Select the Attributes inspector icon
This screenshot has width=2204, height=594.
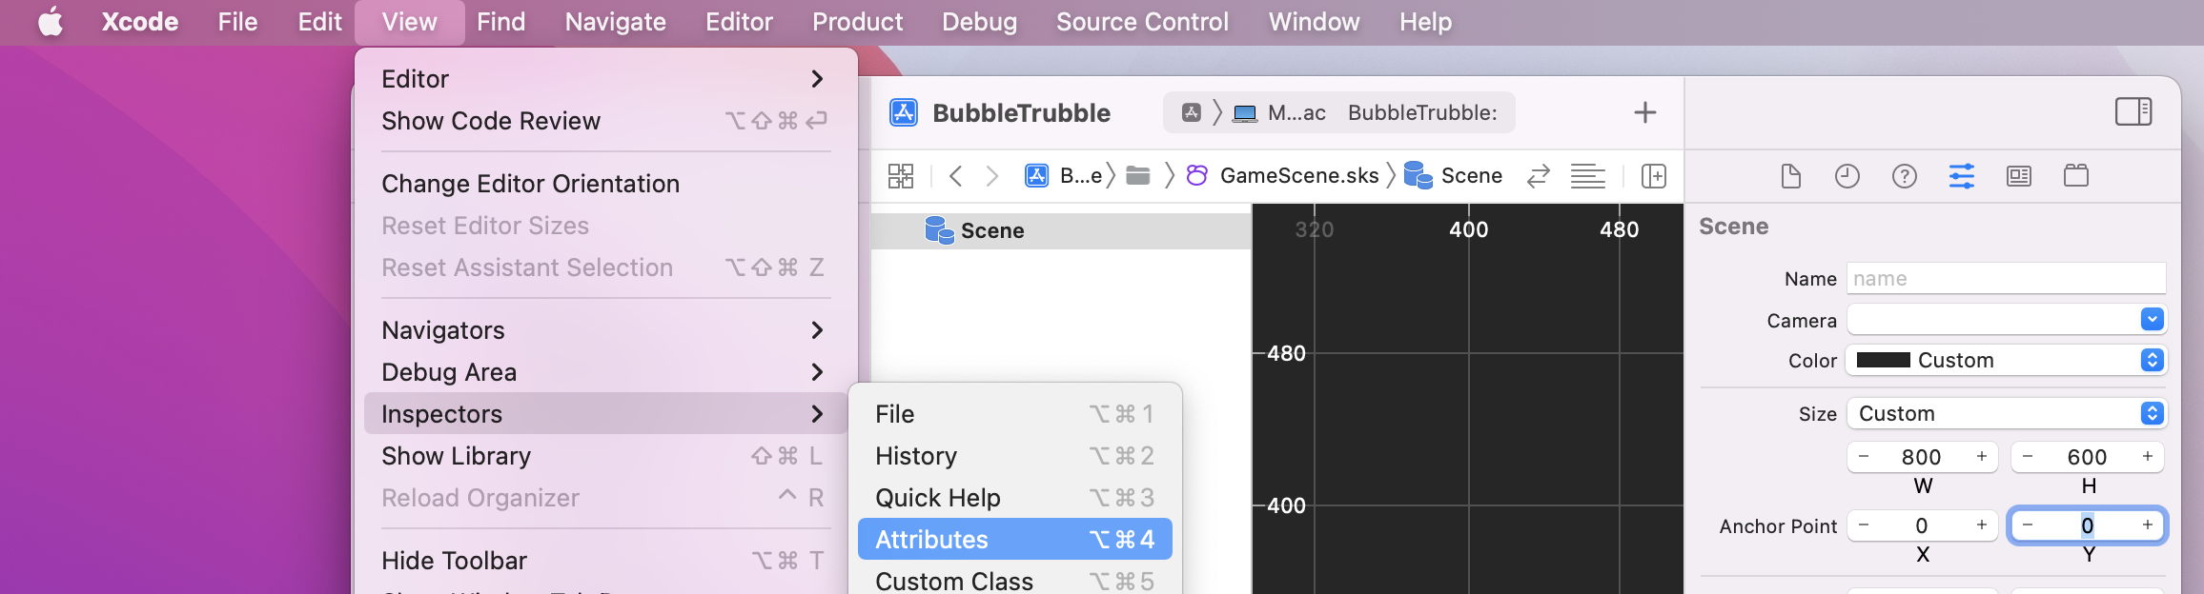tap(1961, 175)
